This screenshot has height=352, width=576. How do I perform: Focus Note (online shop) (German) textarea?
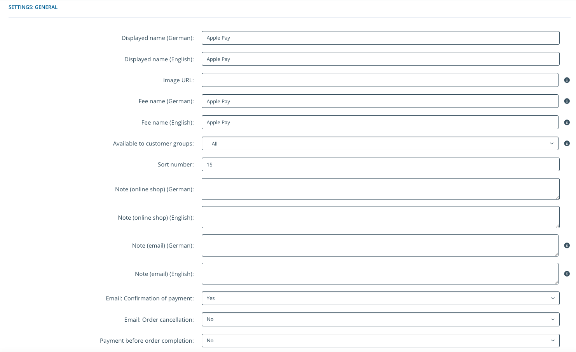pyautogui.click(x=381, y=189)
